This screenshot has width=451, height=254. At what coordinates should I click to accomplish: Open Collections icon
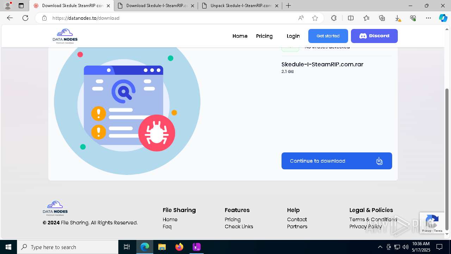(x=382, y=18)
